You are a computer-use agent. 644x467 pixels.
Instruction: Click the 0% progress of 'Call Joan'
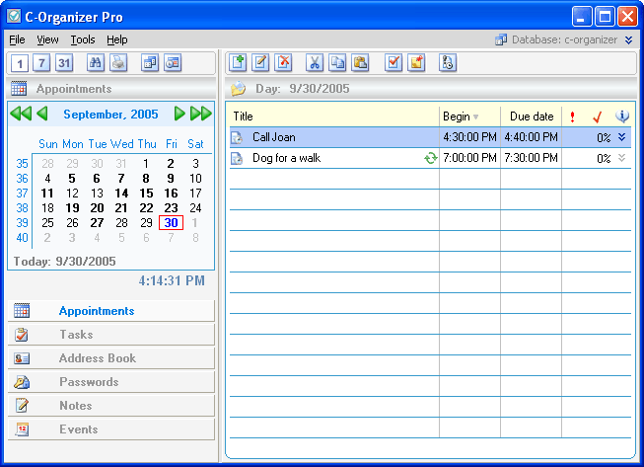tap(604, 137)
